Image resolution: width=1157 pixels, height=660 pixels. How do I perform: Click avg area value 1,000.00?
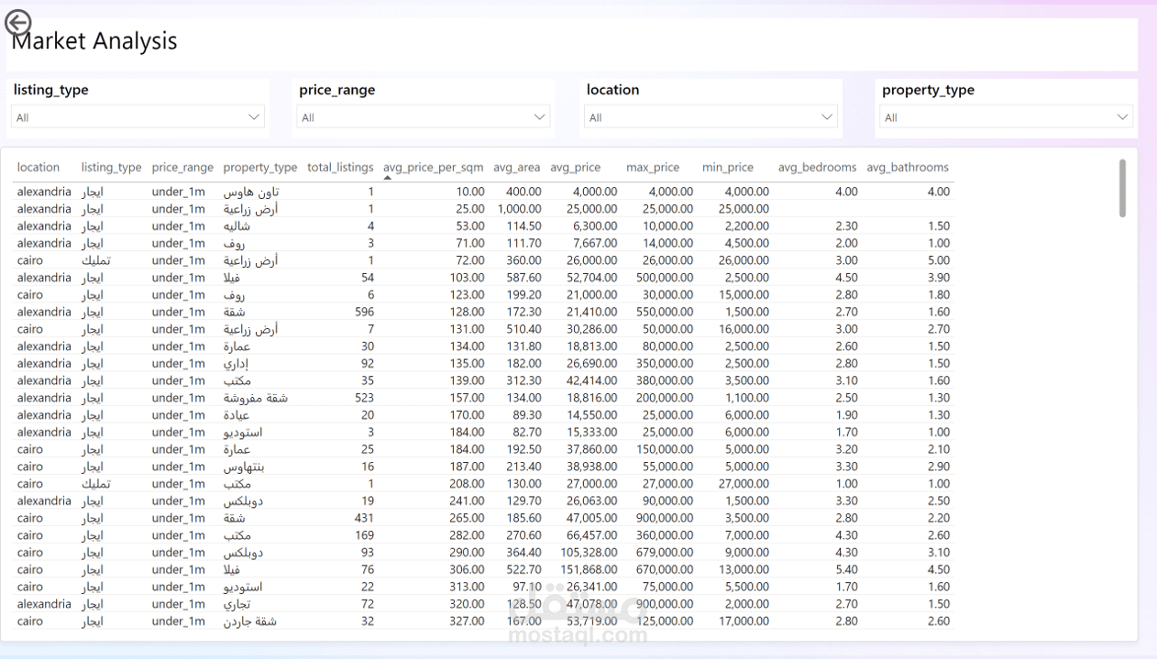coord(520,209)
